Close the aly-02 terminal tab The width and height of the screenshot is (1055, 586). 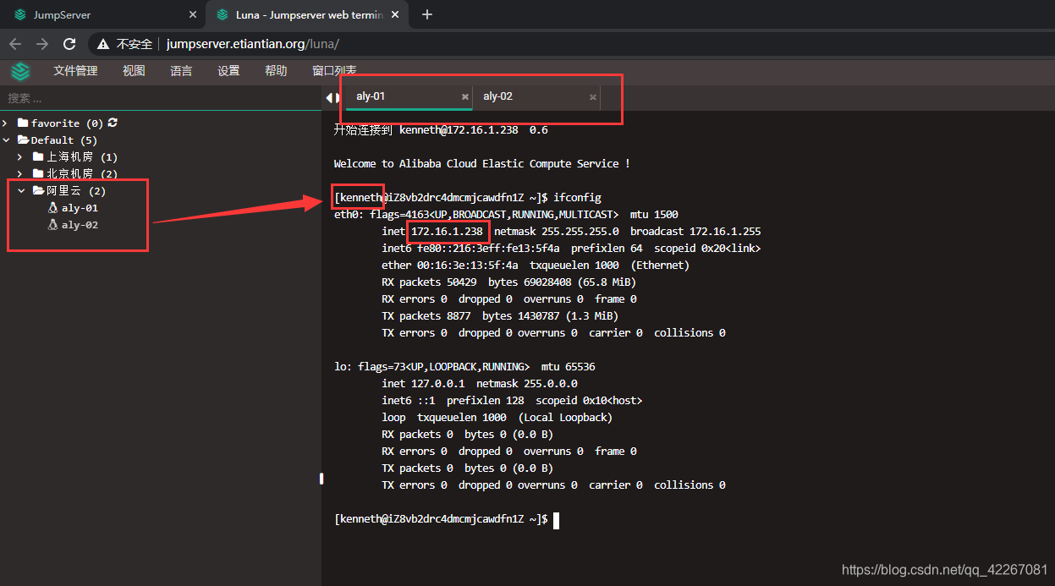(592, 97)
